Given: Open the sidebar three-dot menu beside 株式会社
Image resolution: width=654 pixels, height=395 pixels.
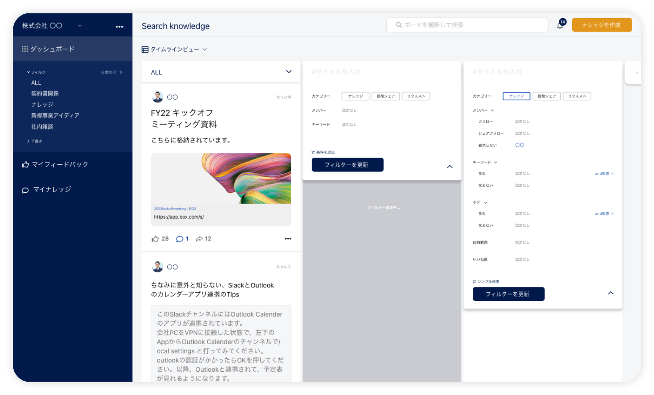Looking at the screenshot, I should tap(119, 26).
